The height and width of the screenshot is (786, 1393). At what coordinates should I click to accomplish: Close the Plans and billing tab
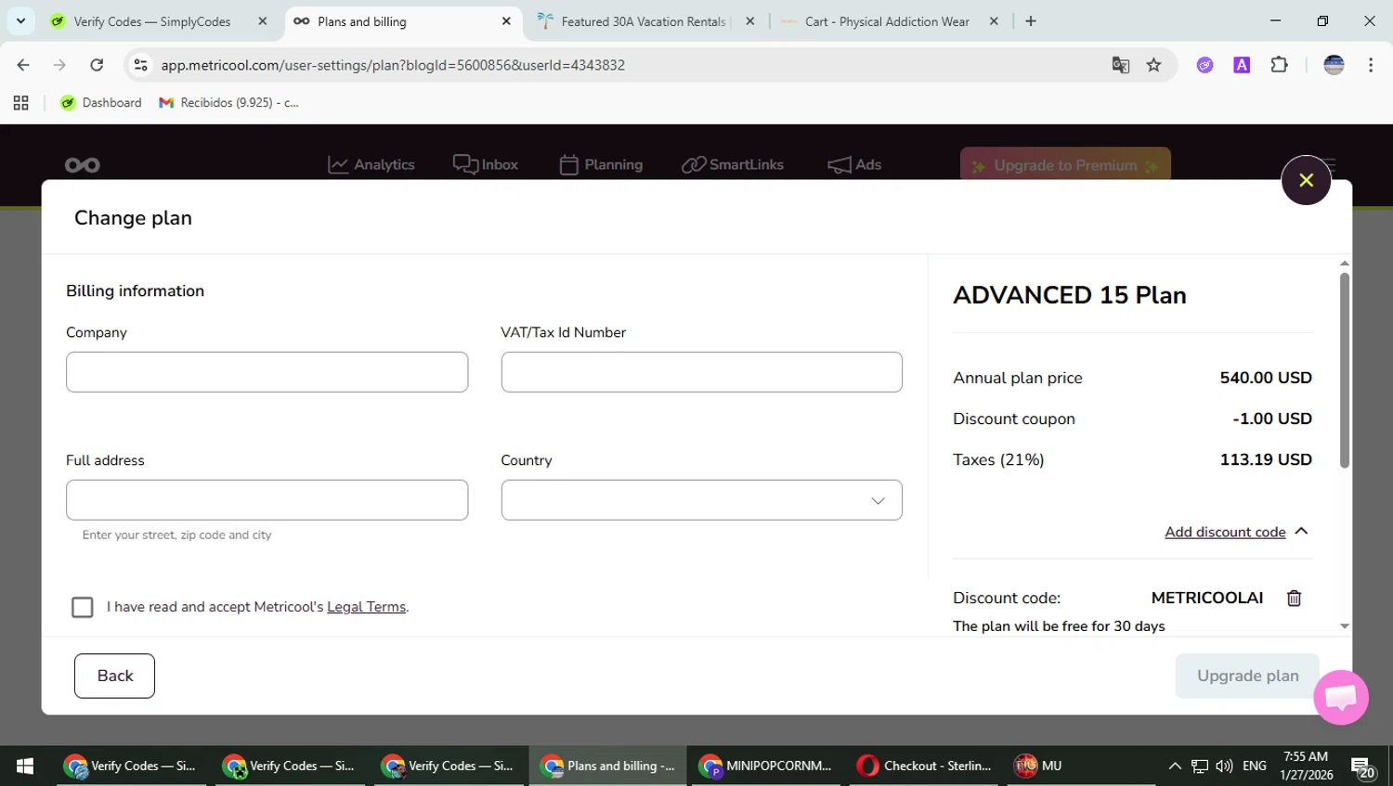[506, 21]
